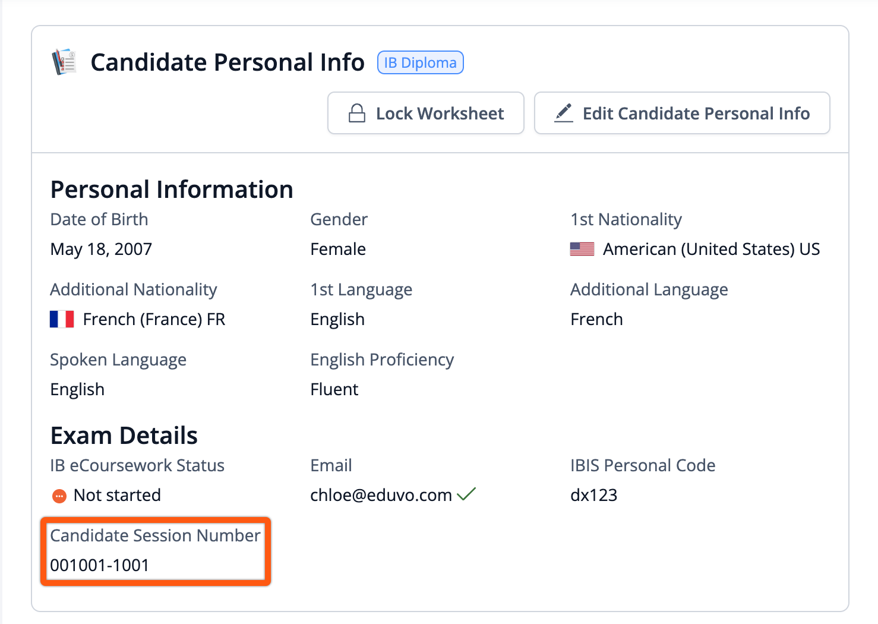Click the pencil icon on the Edit button

564,113
